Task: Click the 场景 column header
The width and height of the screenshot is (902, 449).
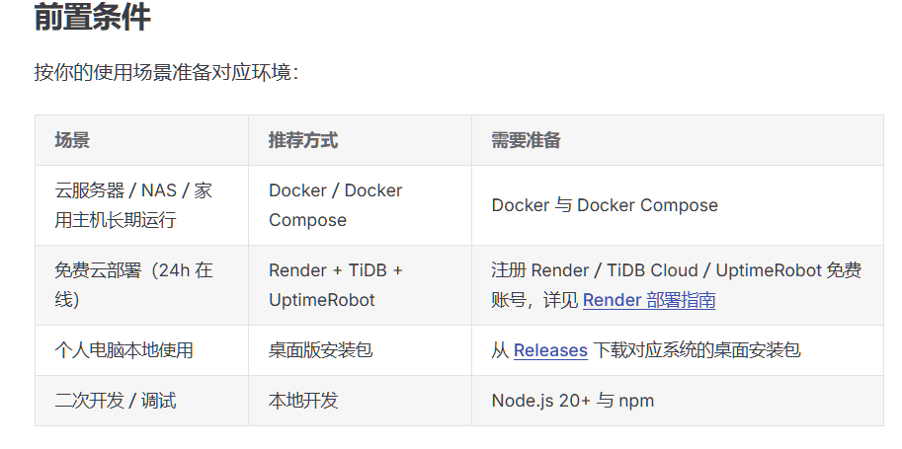Action: coord(72,140)
